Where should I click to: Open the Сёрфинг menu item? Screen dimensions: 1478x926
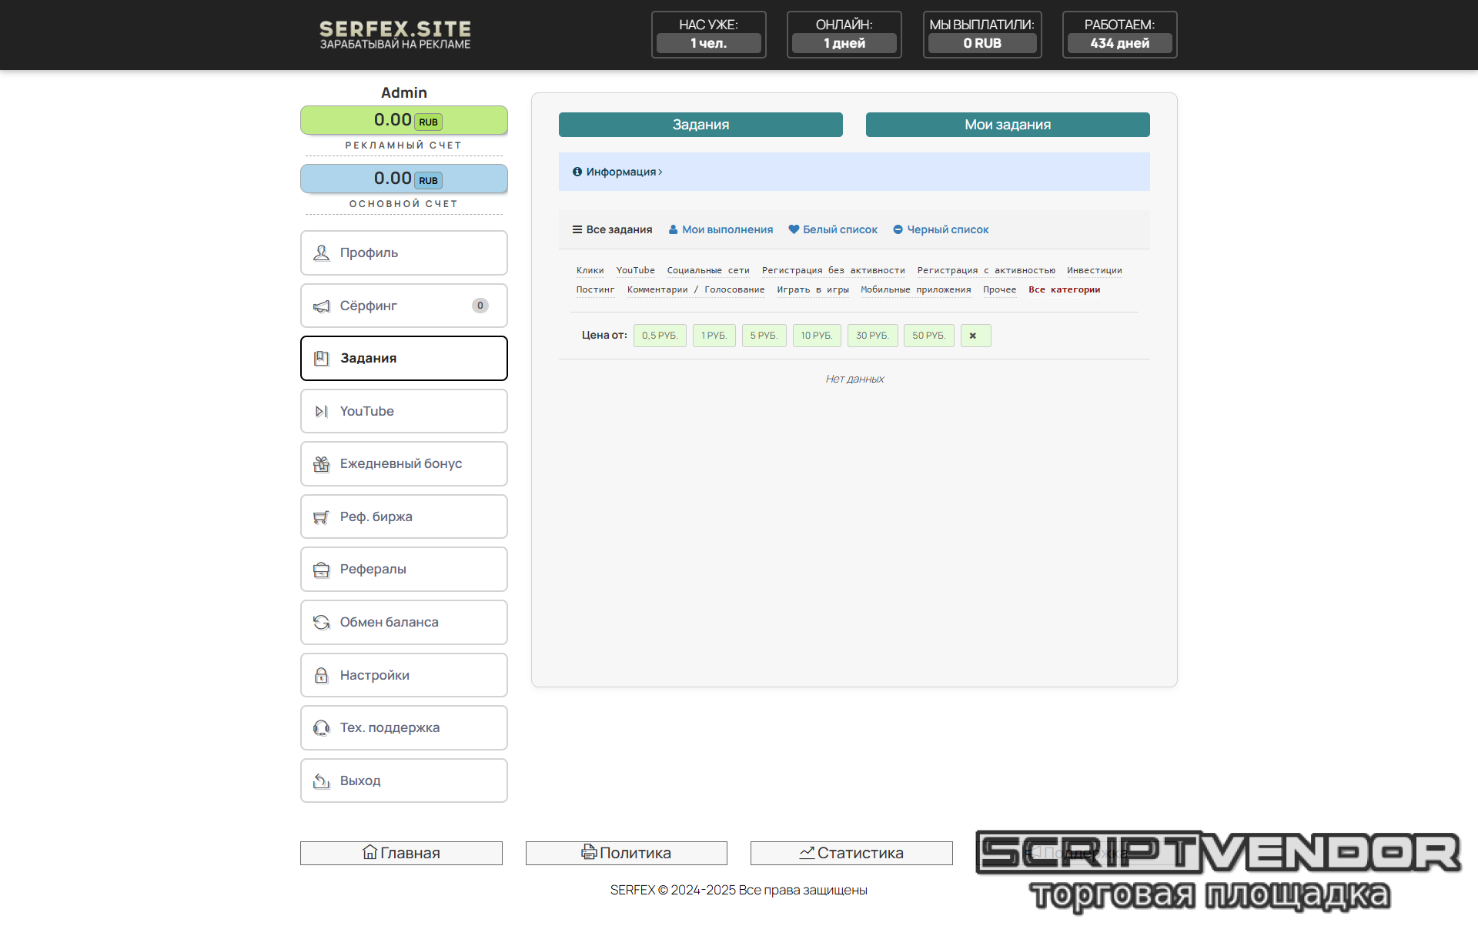[x=404, y=306]
